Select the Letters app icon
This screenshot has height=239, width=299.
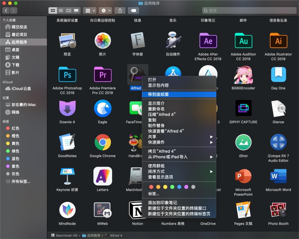(x=103, y=176)
